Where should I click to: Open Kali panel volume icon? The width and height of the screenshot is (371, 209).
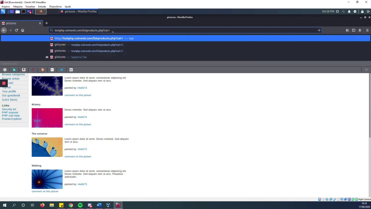(343, 12)
